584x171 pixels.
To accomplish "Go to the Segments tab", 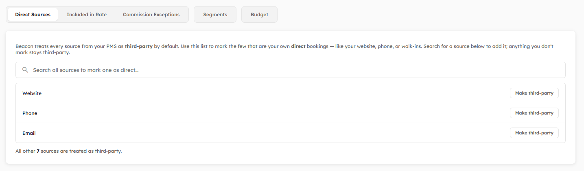I will (215, 15).
